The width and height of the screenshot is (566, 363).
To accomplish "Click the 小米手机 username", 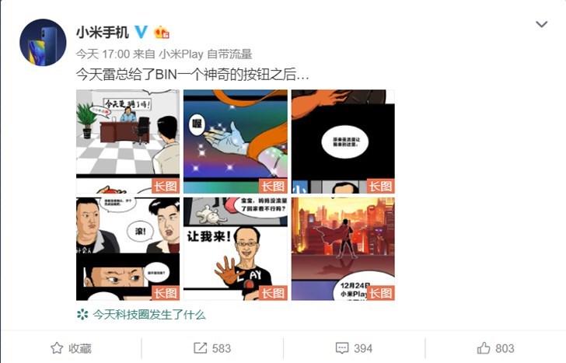I will (x=103, y=33).
